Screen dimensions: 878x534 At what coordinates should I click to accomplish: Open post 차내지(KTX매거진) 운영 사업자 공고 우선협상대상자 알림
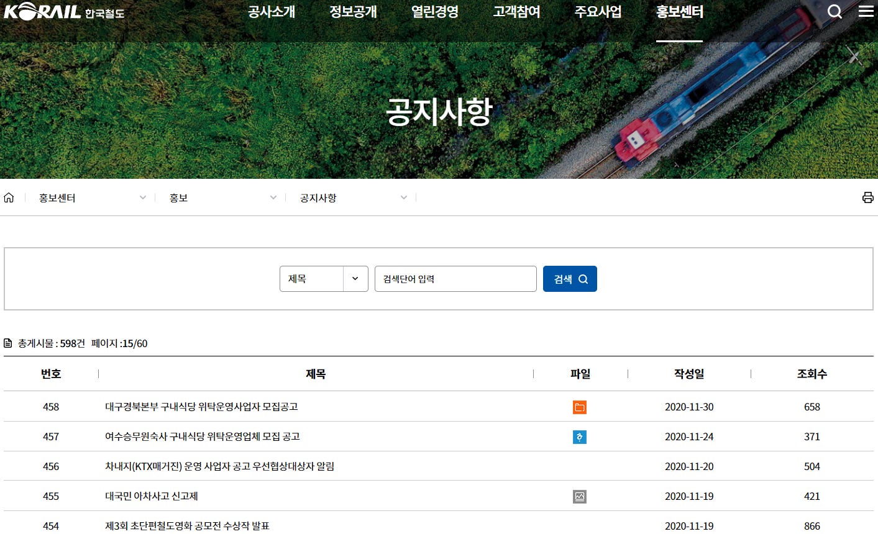tap(219, 466)
